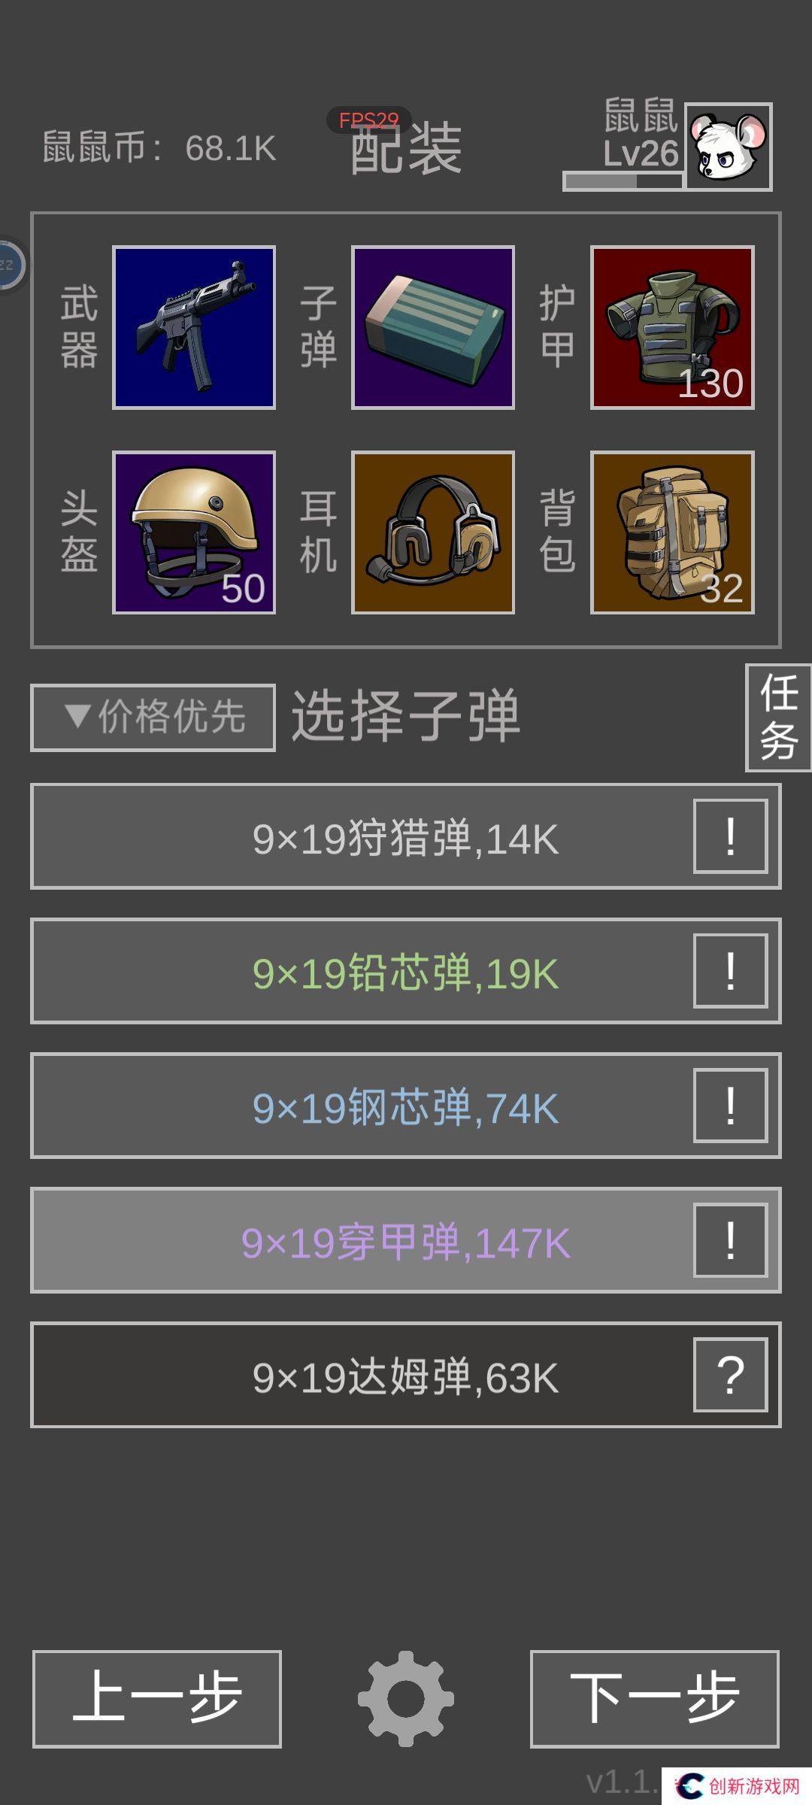Show details via 9×19达姆弹 question mark

click(731, 1375)
